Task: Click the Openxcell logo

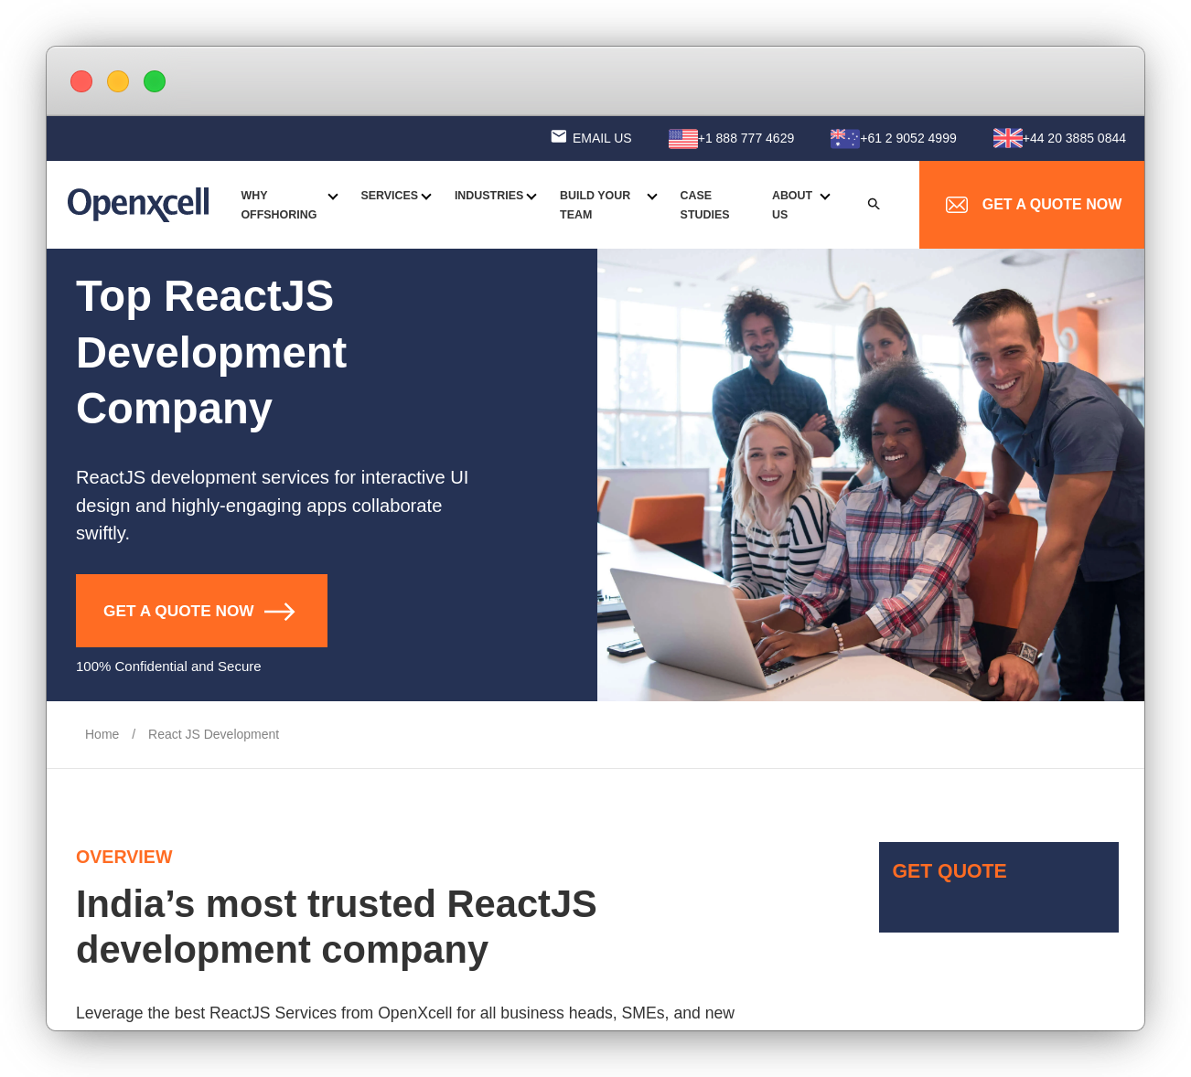Action: 138,203
